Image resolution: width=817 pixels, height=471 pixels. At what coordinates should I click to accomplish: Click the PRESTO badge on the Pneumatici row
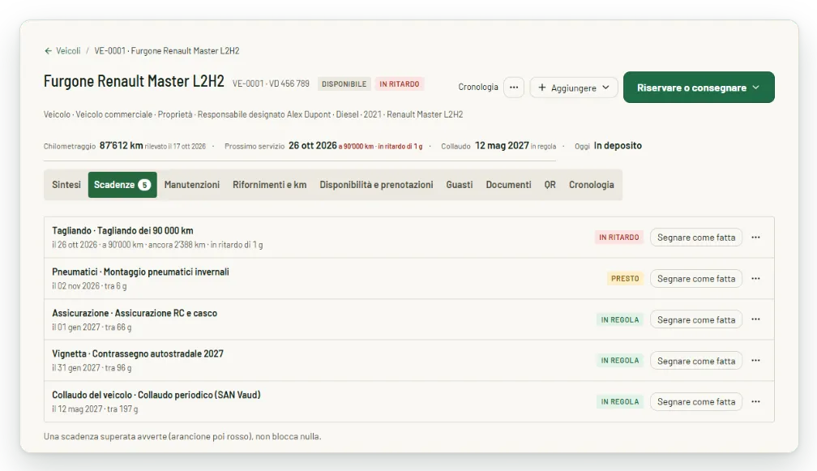pyautogui.click(x=625, y=279)
